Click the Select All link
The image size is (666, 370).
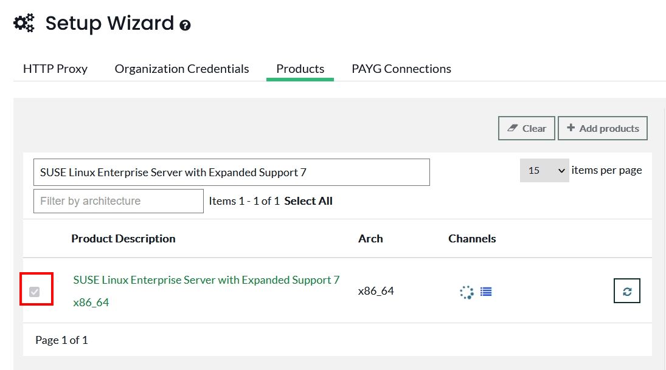click(x=308, y=201)
